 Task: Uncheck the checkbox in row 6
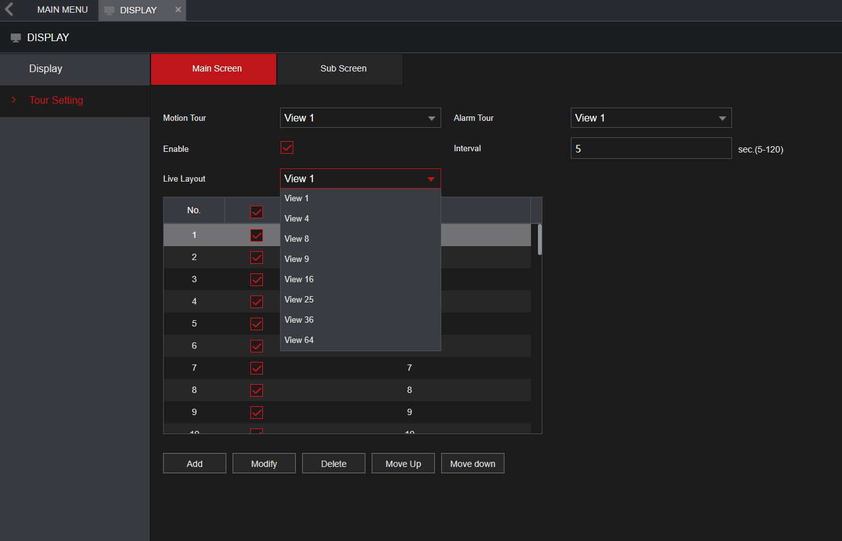click(x=257, y=346)
